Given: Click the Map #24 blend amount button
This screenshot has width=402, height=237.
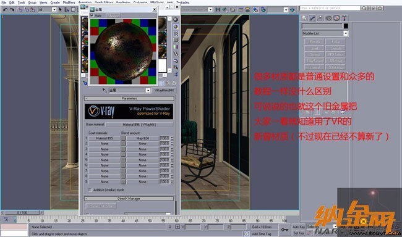Looking at the screenshot, I should click(x=142, y=138).
